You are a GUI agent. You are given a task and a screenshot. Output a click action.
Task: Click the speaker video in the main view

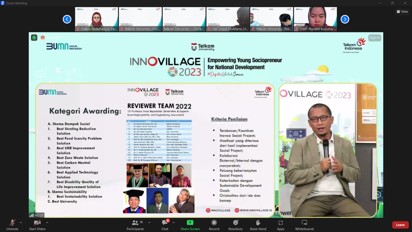[328, 150]
